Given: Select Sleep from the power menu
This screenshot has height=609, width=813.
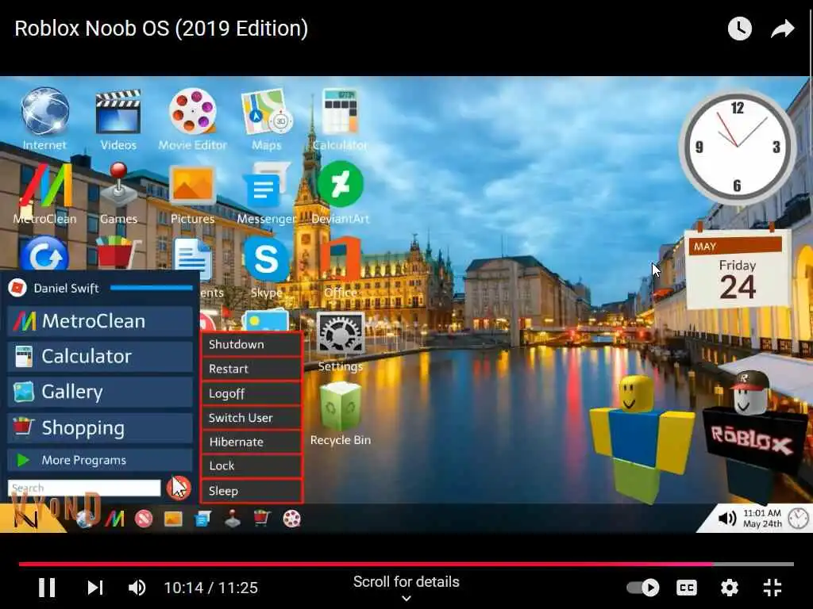Looking at the screenshot, I should point(251,490).
